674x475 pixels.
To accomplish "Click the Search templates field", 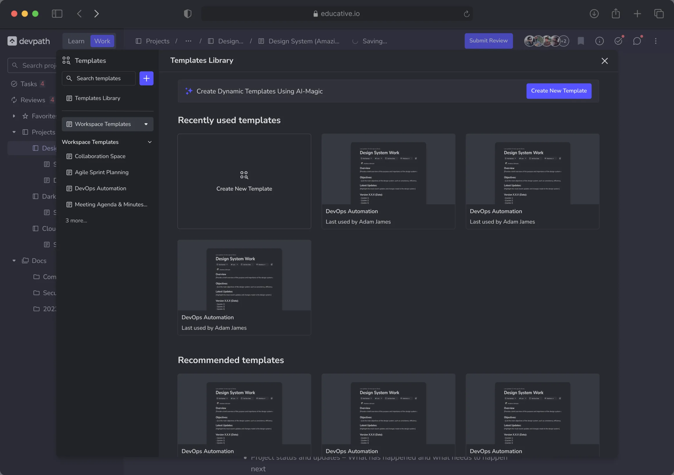I will 99,78.
